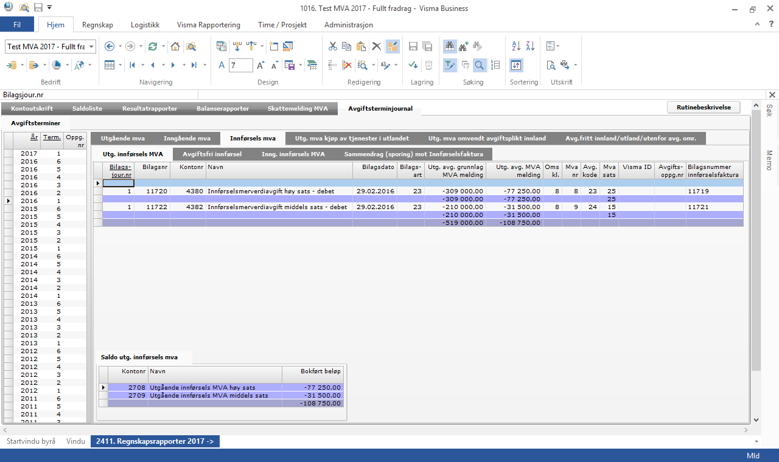
Task: Click the font size input field
Action: click(x=241, y=65)
